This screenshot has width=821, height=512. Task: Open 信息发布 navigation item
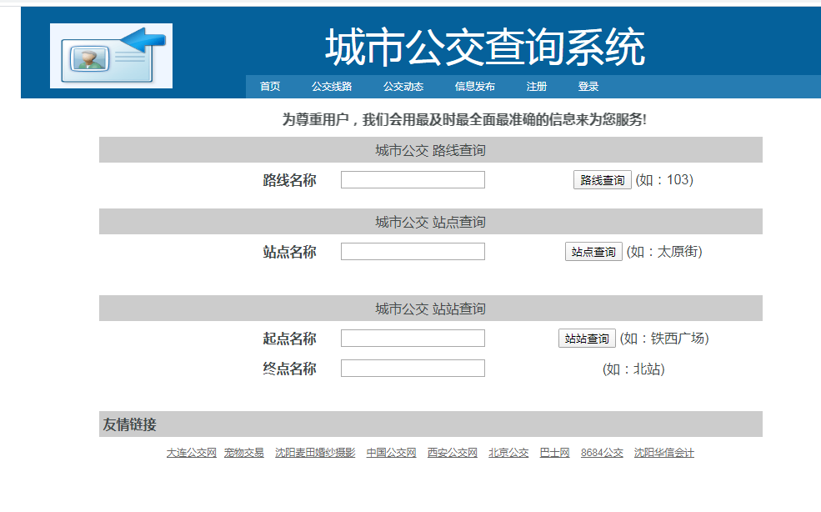tap(475, 87)
